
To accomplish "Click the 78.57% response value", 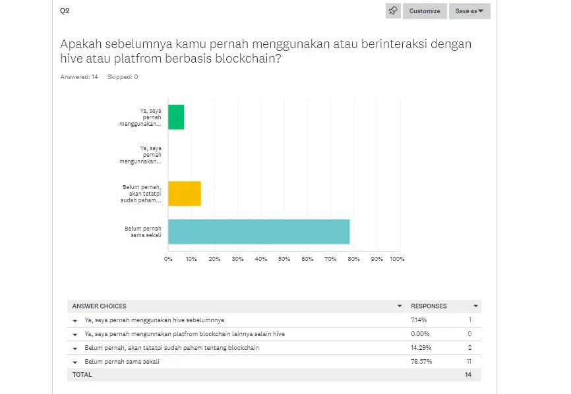I will 421,362.
